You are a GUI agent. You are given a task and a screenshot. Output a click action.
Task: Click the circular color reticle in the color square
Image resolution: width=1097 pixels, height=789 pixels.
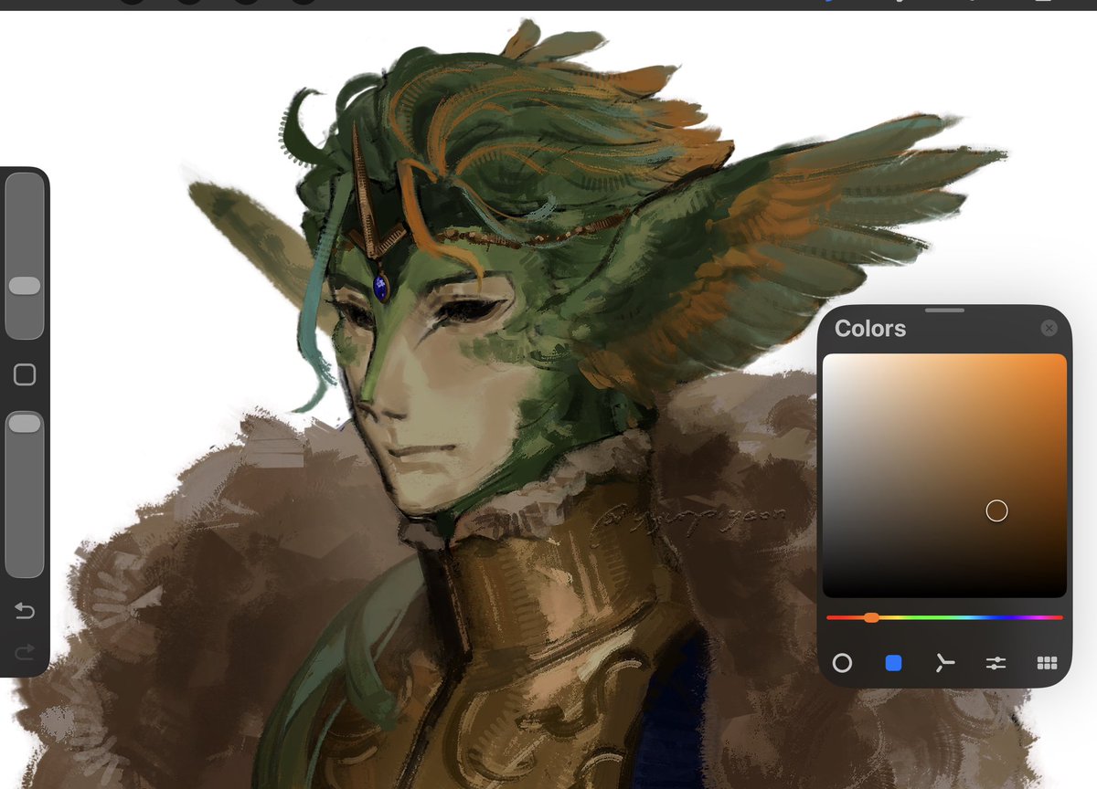click(x=996, y=511)
